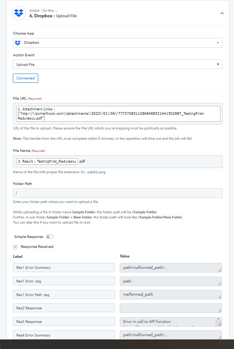This screenshot has height=349, width=234.
Task: Click the Attachment Links mapped value text
Action: click(118, 114)
